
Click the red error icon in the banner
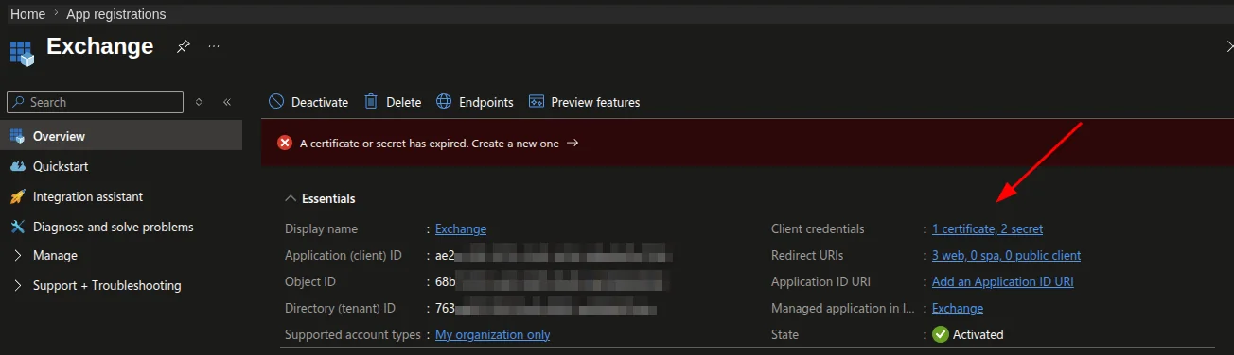click(285, 144)
